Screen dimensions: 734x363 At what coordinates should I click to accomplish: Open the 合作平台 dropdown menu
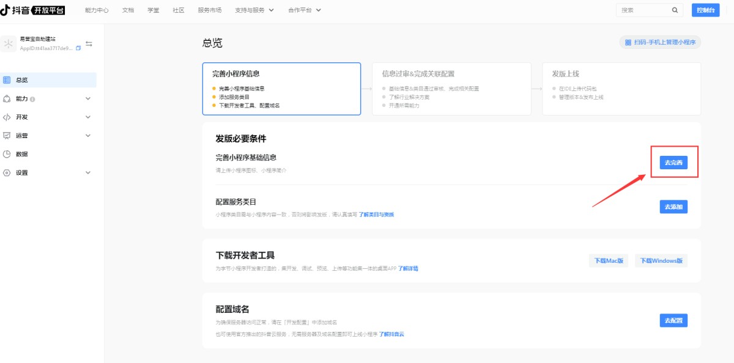click(x=304, y=10)
